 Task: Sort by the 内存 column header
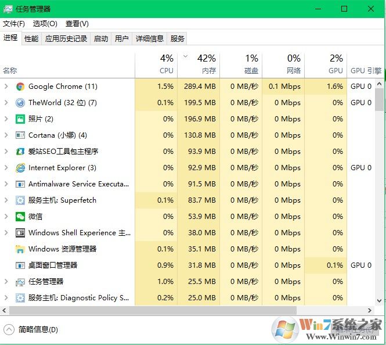coord(199,65)
